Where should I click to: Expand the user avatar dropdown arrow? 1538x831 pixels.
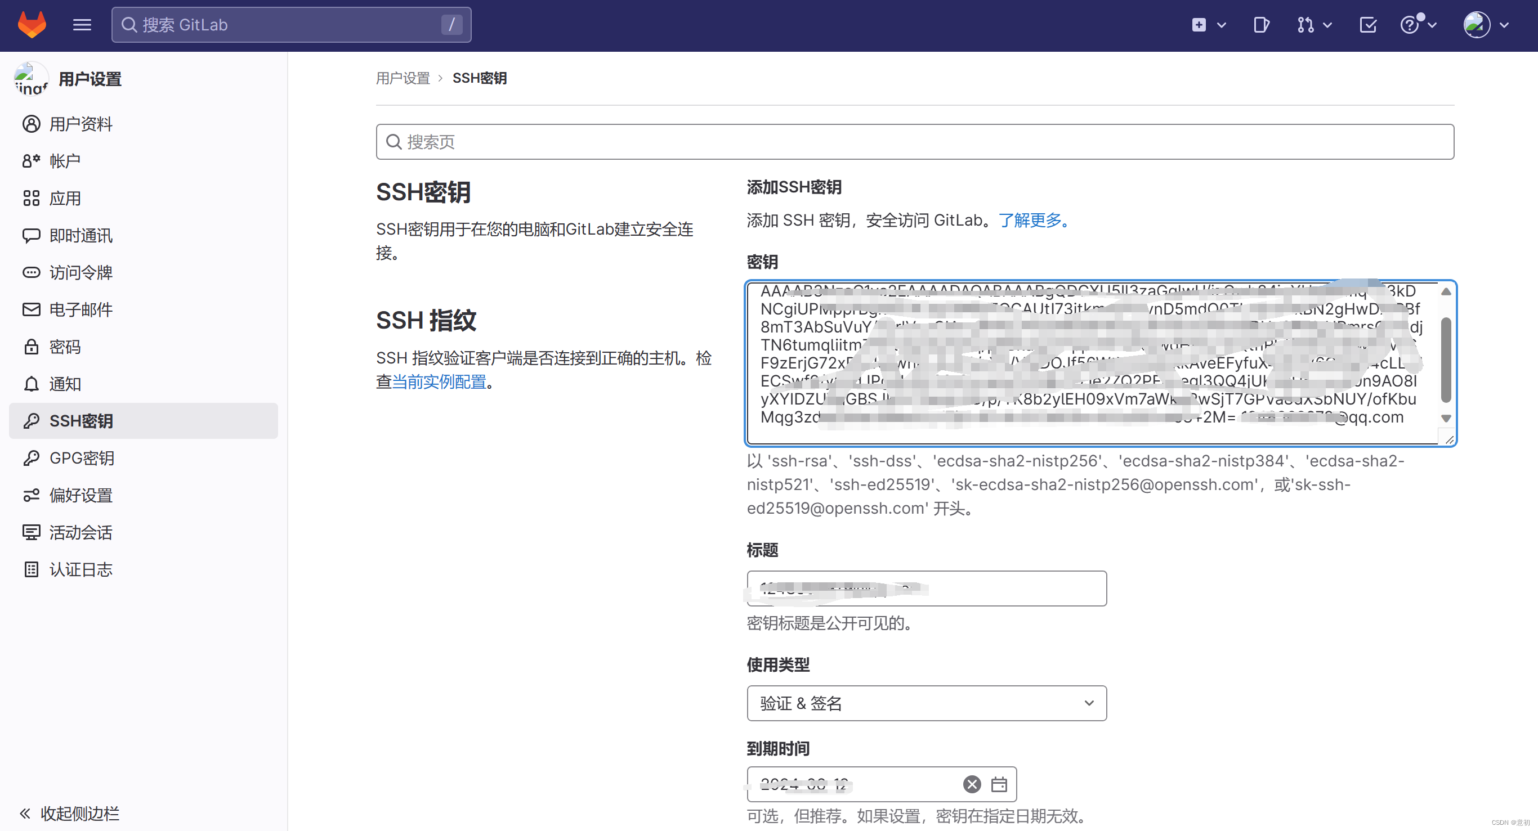(1504, 25)
